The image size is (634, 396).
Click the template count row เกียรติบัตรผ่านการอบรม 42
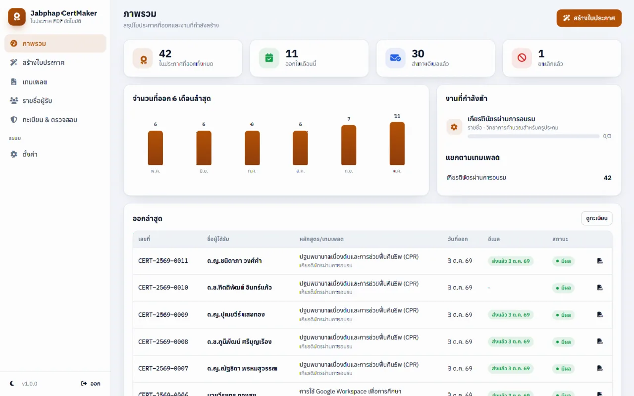coord(529,178)
